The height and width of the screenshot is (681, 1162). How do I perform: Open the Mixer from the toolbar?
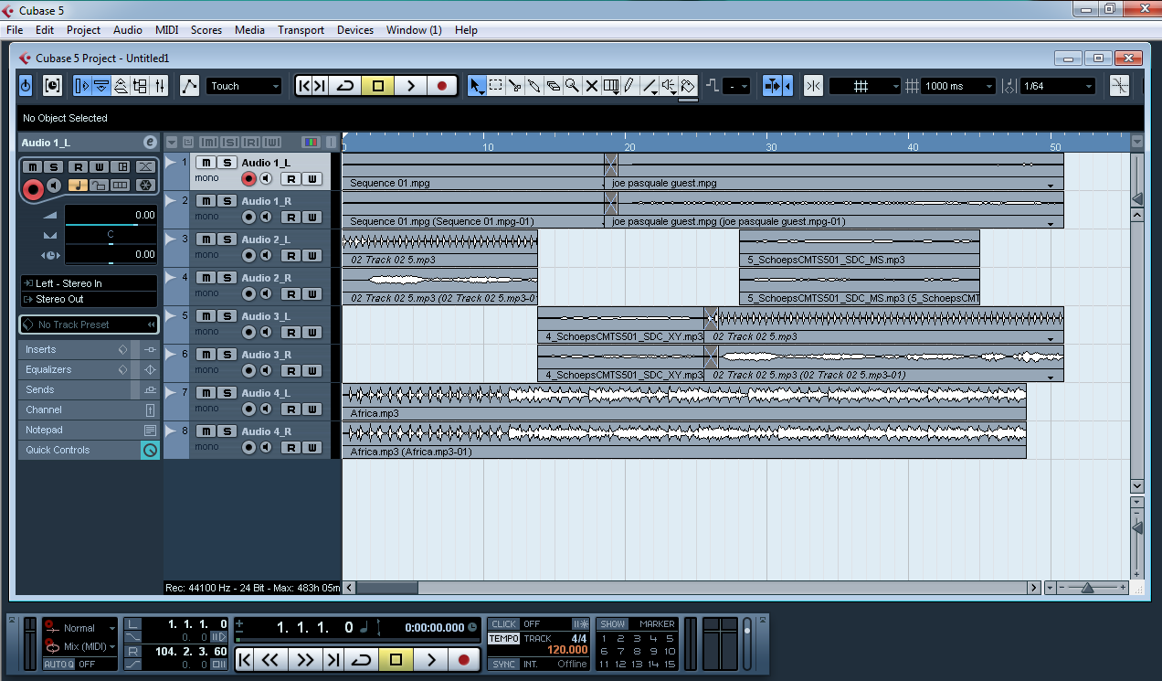click(160, 86)
